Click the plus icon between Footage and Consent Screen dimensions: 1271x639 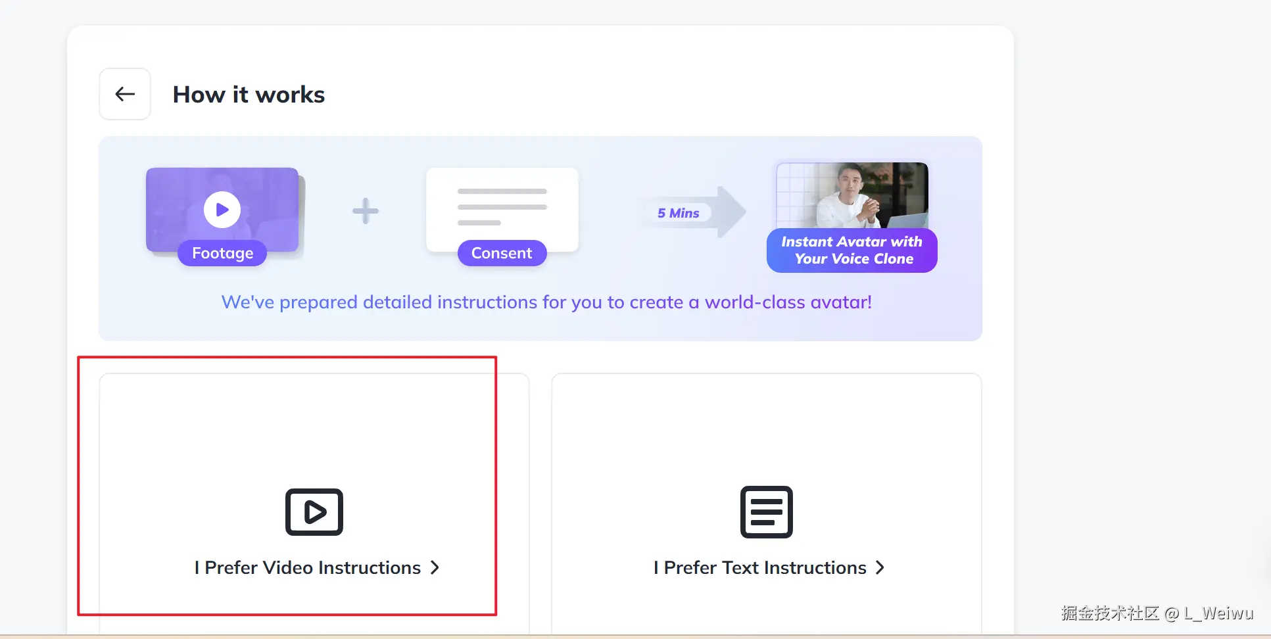(366, 211)
